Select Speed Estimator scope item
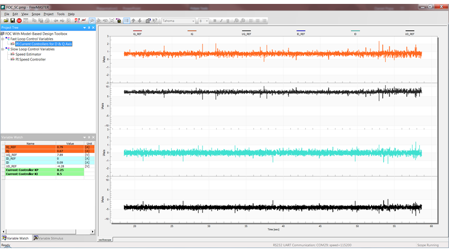Screen dimensions: 449x252 tap(29, 54)
